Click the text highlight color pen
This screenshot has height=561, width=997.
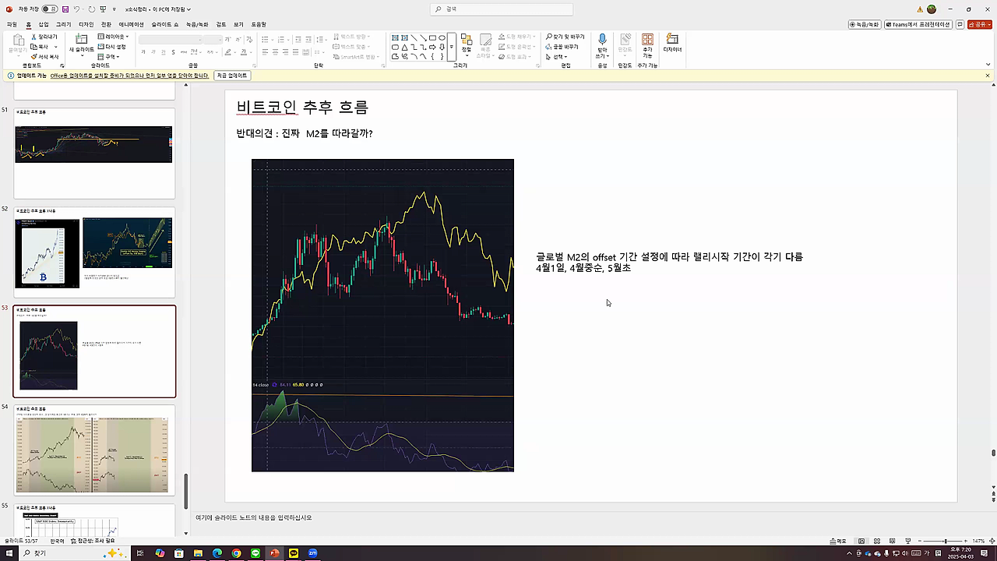[x=228, y=52]
